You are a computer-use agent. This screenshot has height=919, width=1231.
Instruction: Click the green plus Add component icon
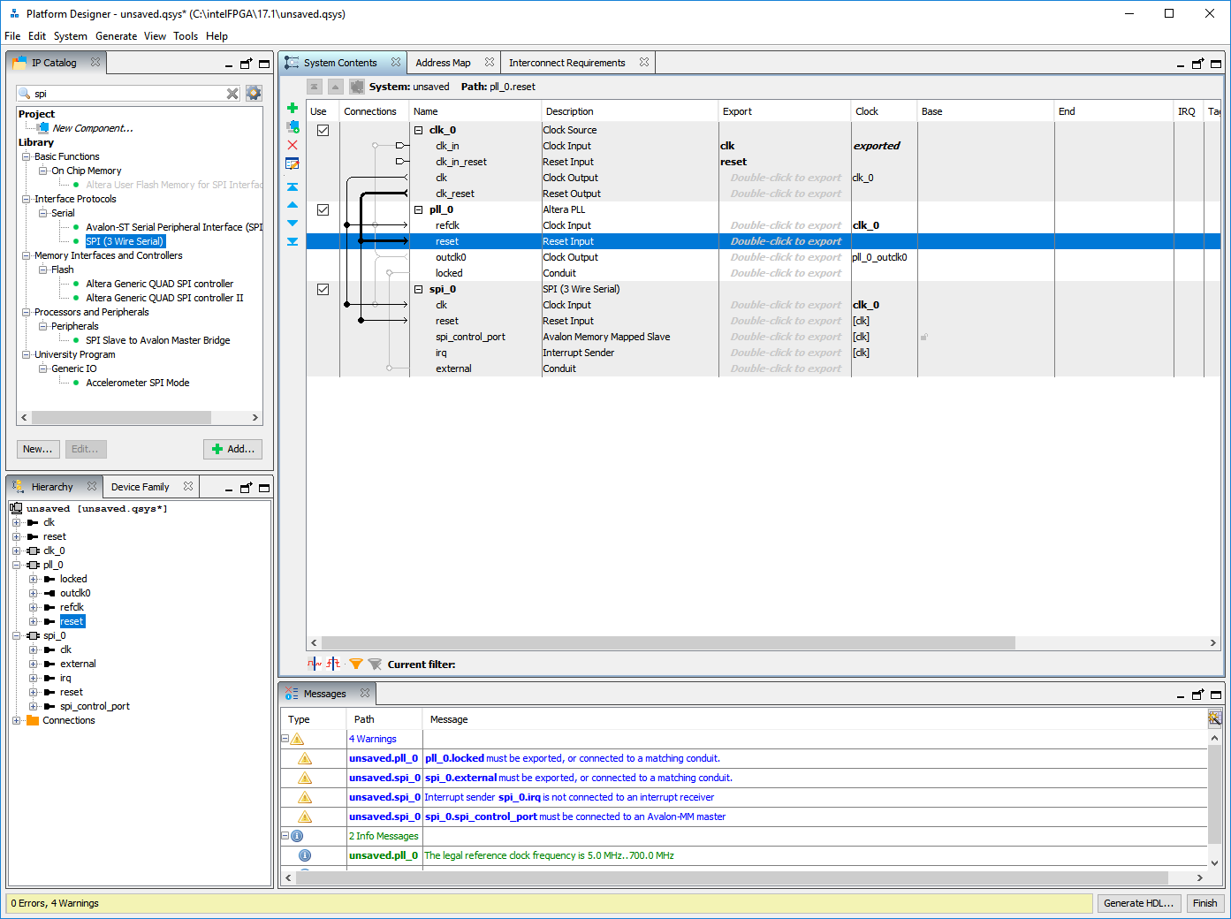tap(293, 108)
